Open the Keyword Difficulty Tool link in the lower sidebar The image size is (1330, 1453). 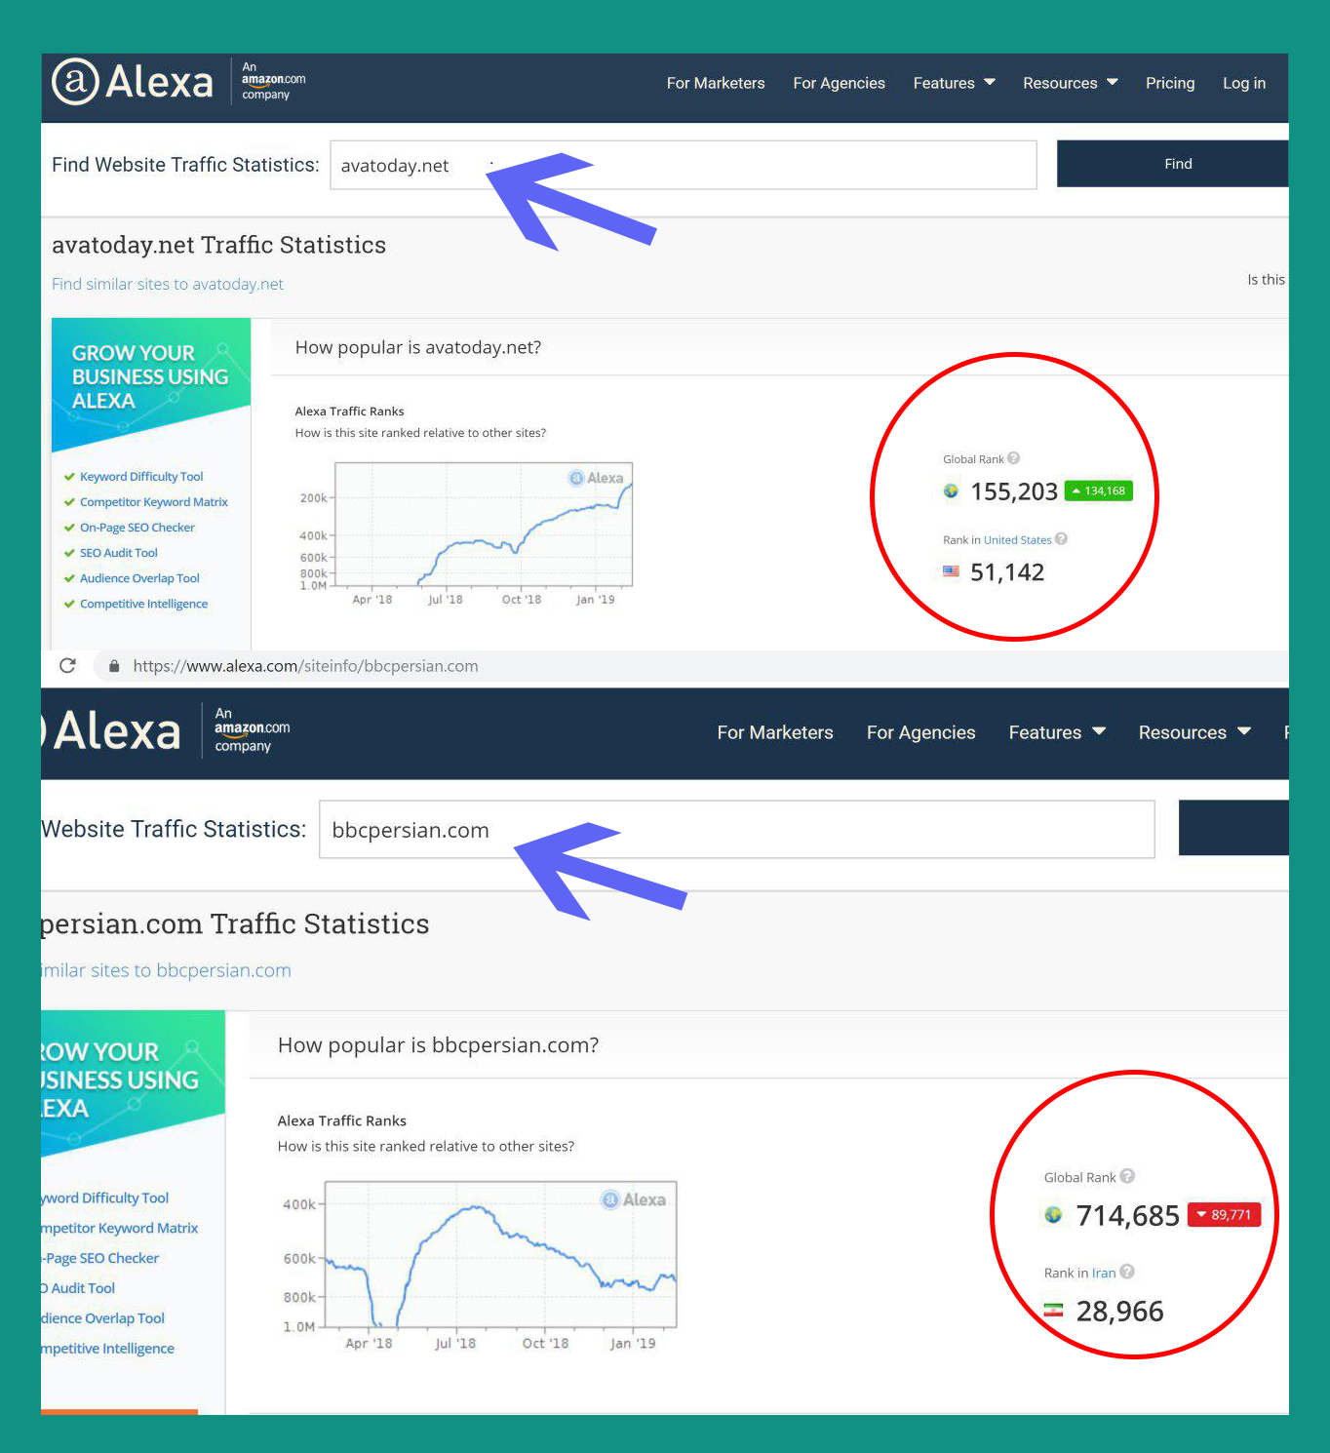pyautogui.click(x=105, y=1198)
